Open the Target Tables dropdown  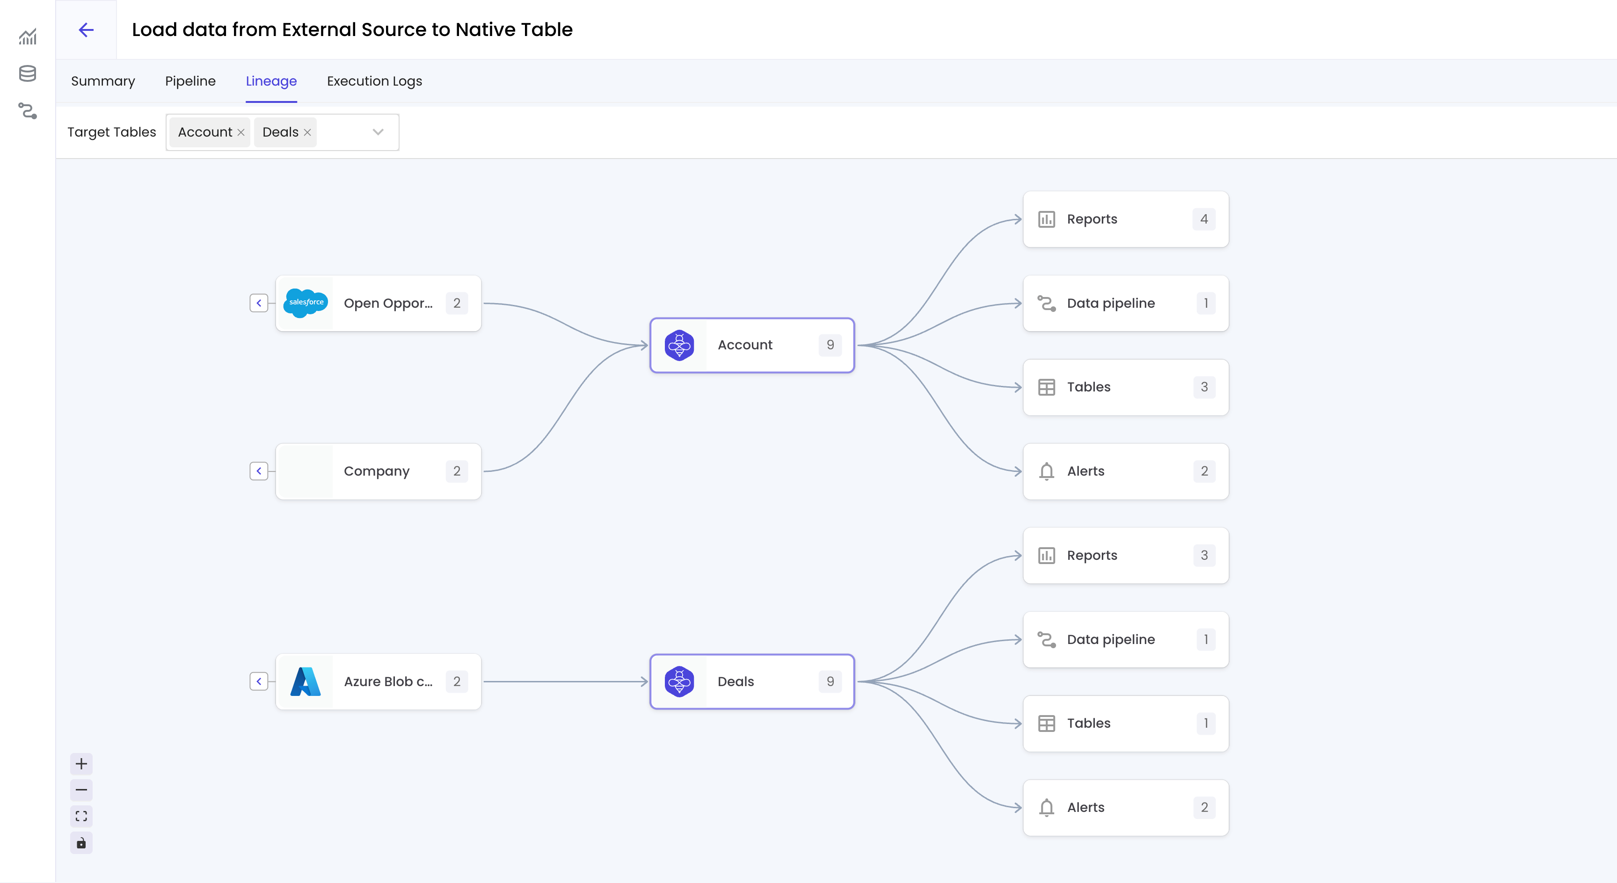click(378, 132)
